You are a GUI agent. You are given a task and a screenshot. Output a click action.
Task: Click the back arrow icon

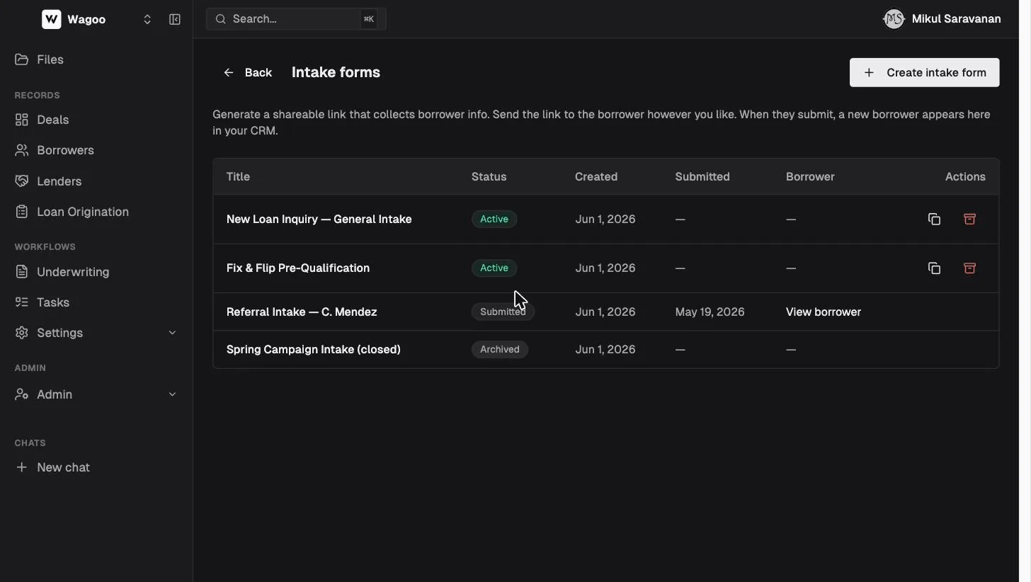229,72
